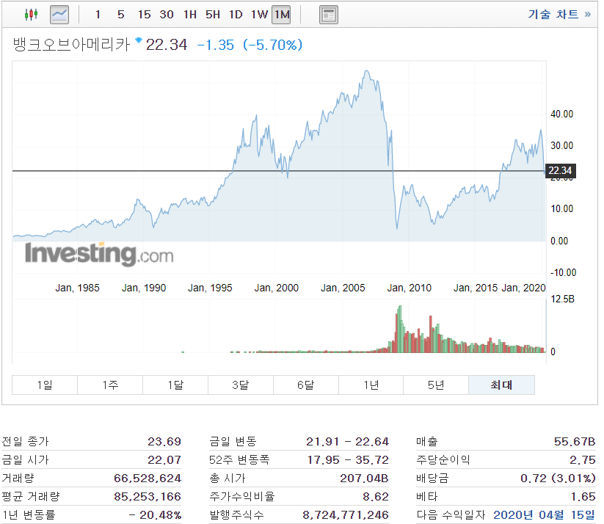Click the 주당순이익 value 2.75

583,459
